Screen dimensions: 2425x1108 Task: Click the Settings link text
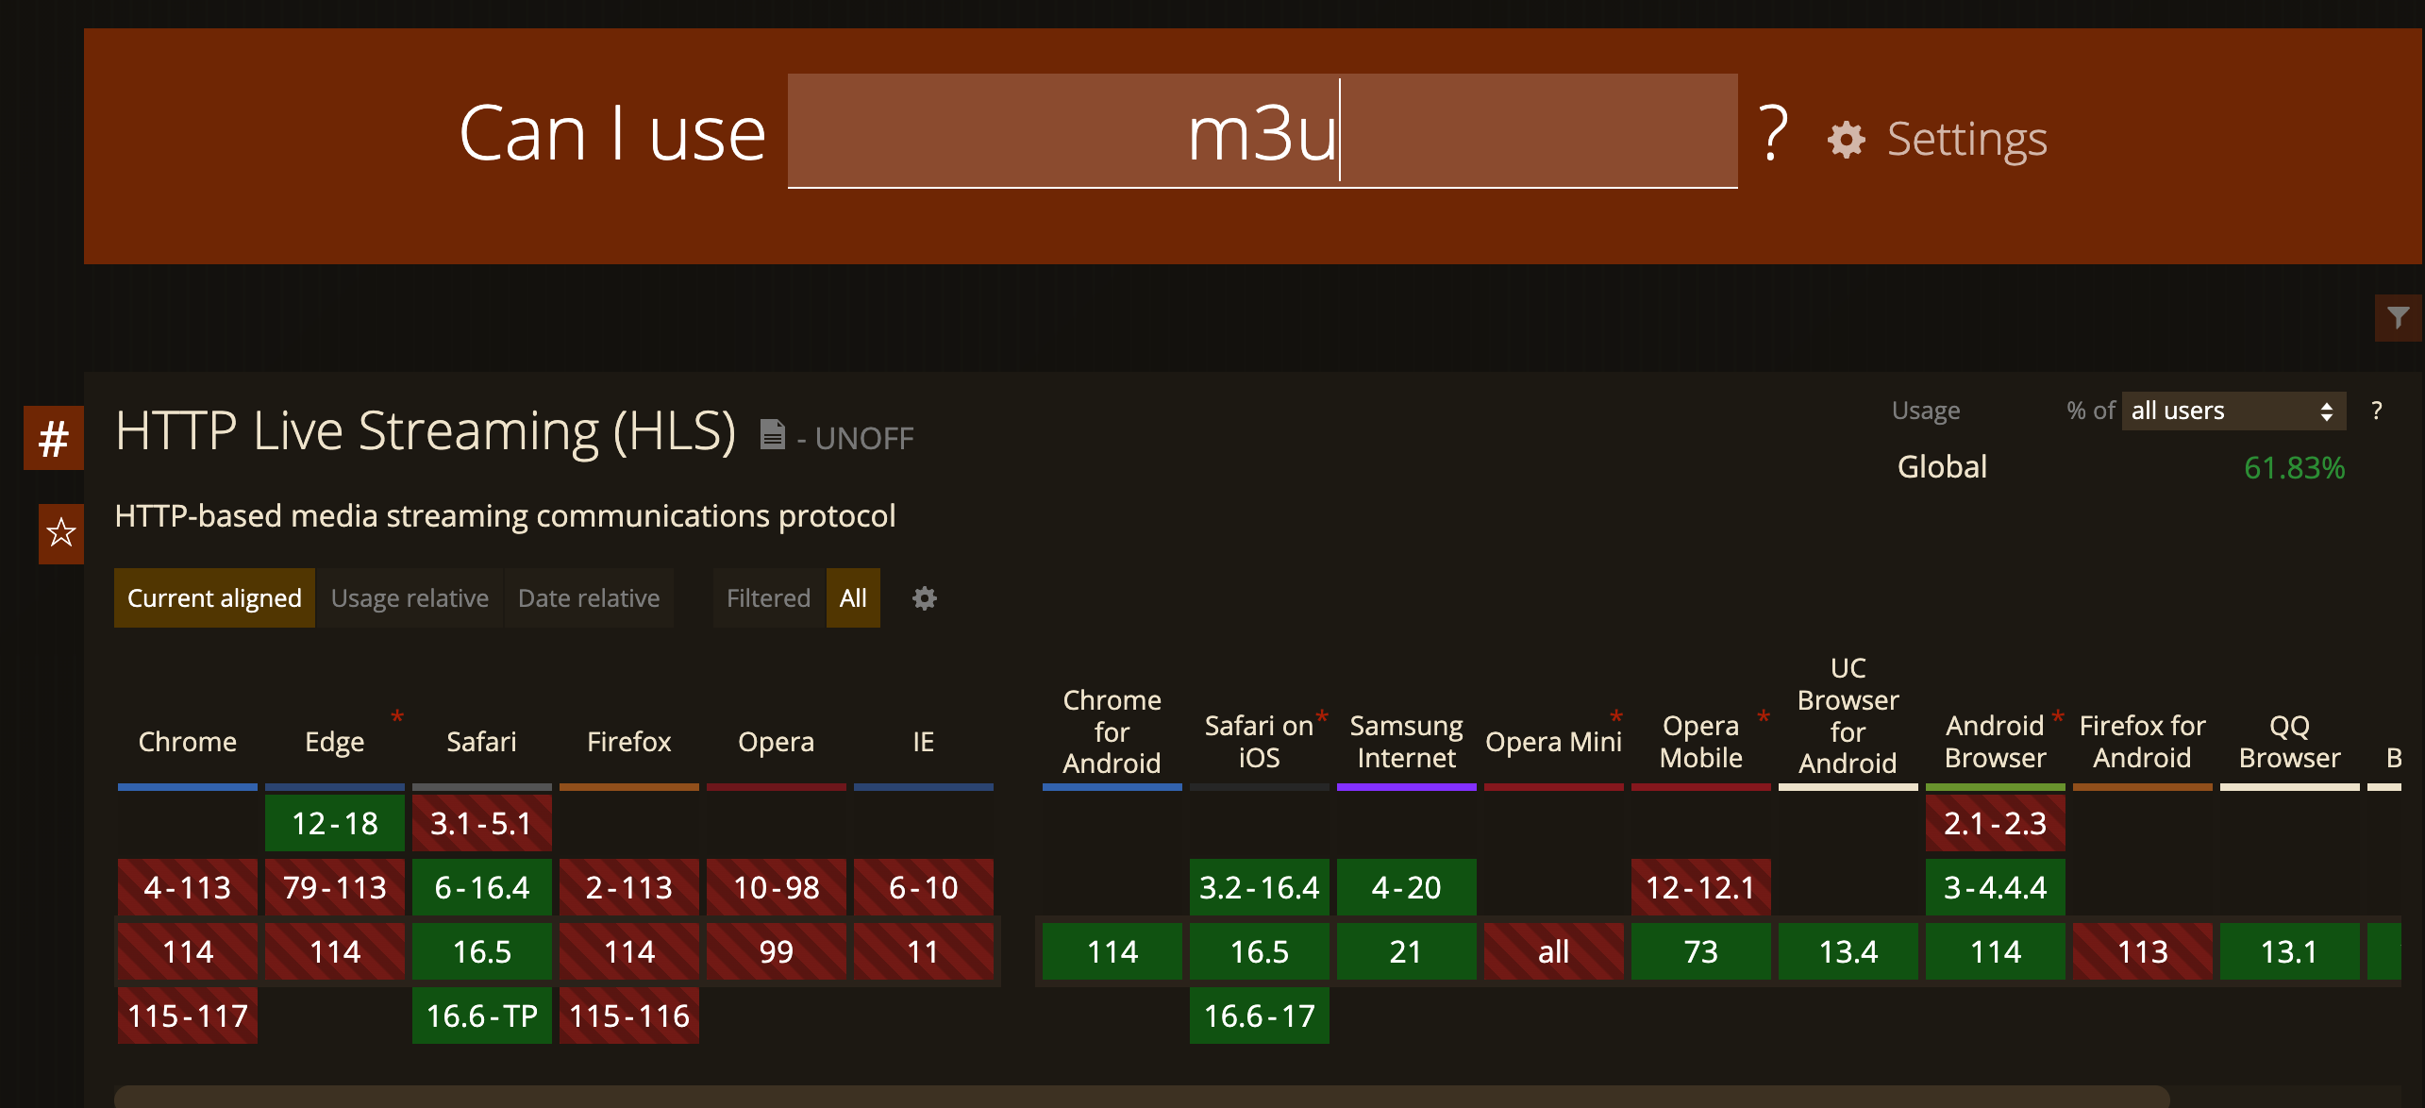(1967, 140)
